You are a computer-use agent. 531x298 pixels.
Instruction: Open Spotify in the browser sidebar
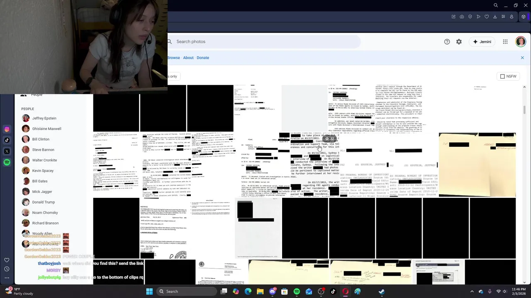click(7, 162)
